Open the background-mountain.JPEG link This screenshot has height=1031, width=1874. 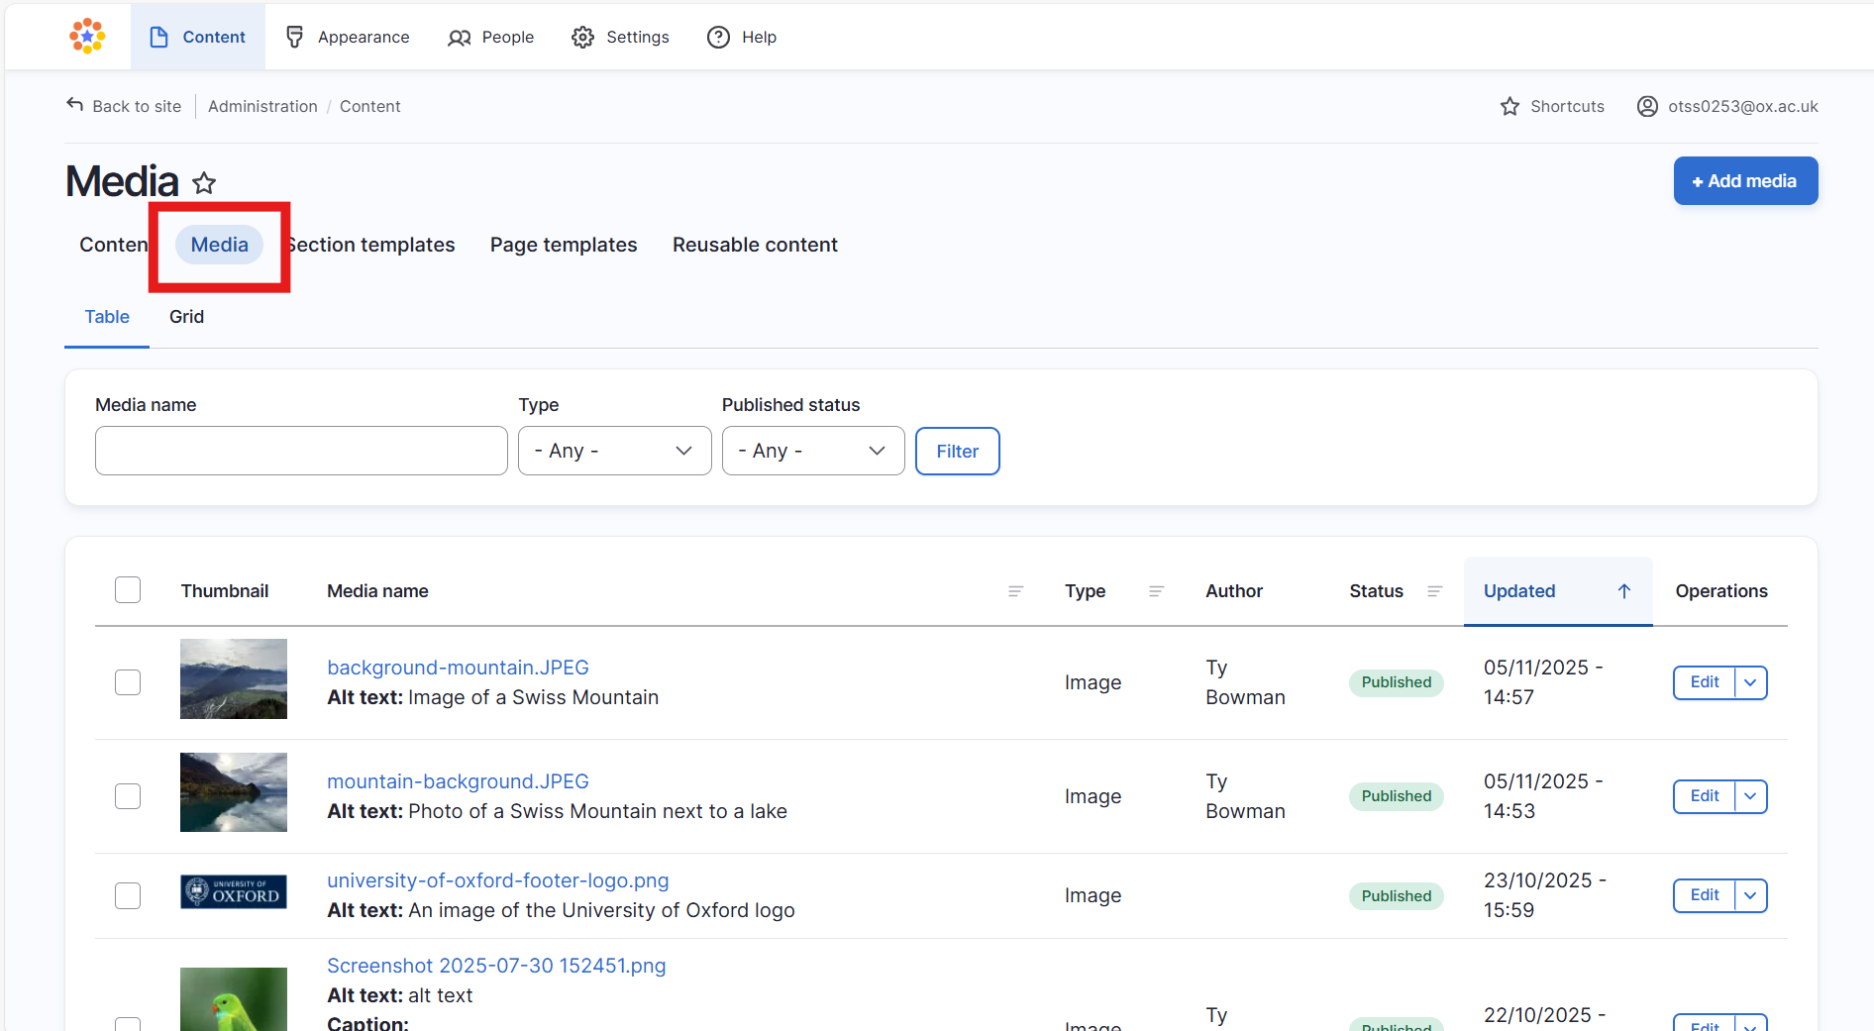[x=458, y=668]
